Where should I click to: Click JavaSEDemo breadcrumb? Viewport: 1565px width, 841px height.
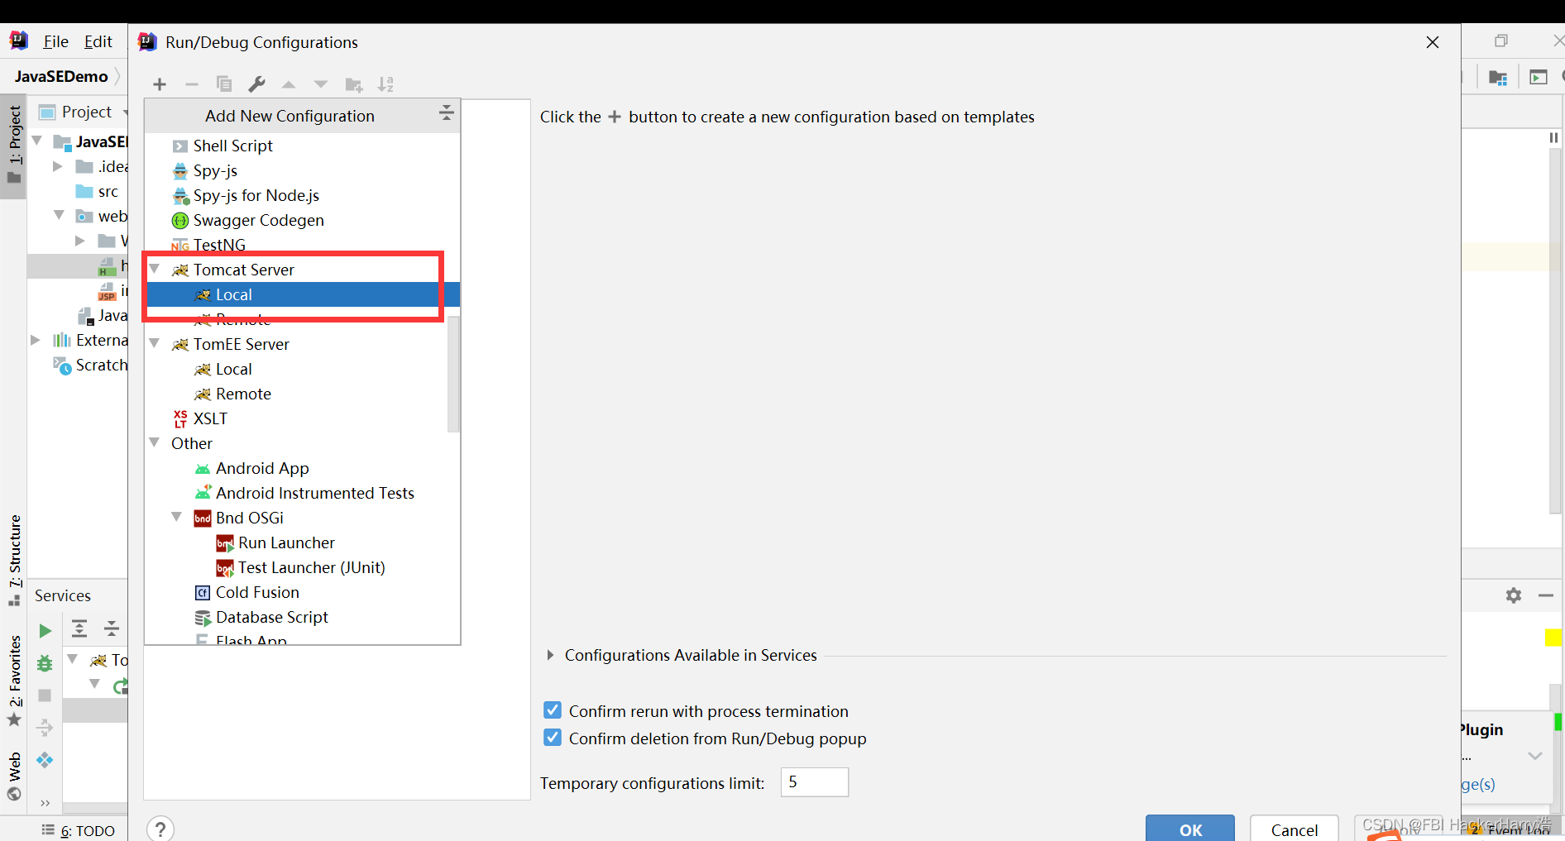(61, 76)
